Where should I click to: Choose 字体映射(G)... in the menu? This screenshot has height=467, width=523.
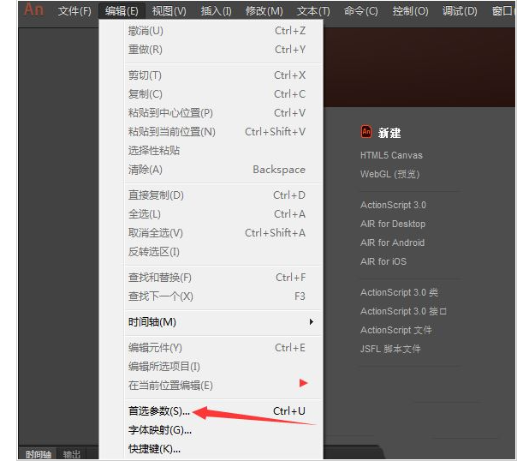[x=159, y=430]
